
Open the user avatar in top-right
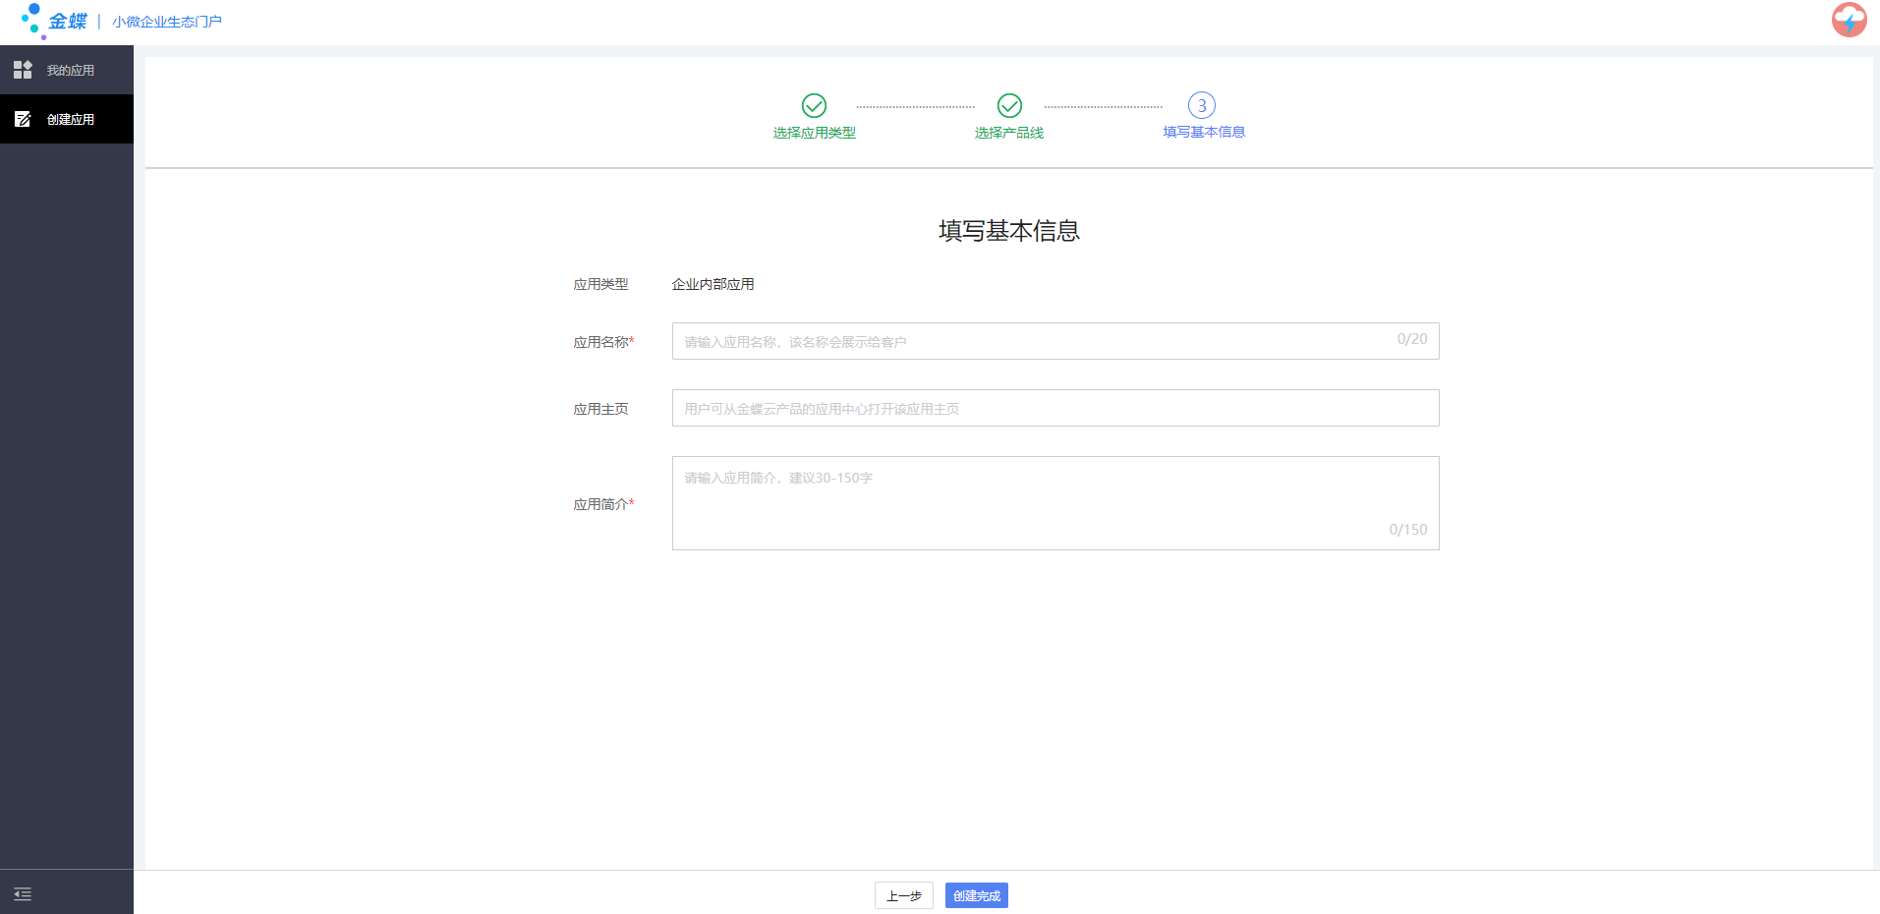1849,21
